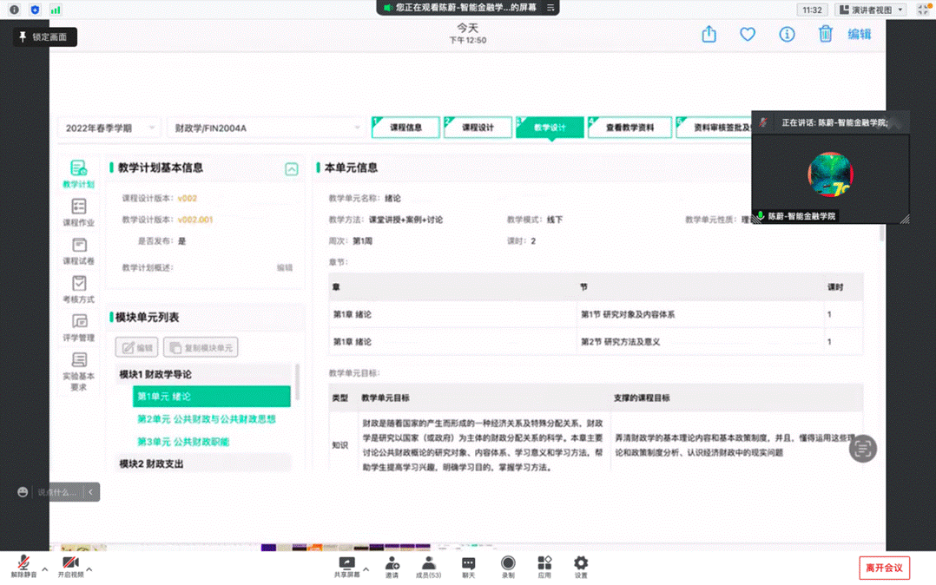This screenshot has width=936, height=585.
Task: Click the 离开会议 leave meeting button
Action: (x=884, y=568)
